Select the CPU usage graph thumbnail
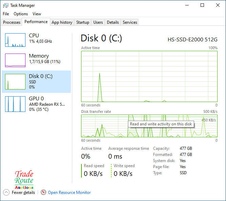Viewport: 226px width, 201px height. [15, 40]
